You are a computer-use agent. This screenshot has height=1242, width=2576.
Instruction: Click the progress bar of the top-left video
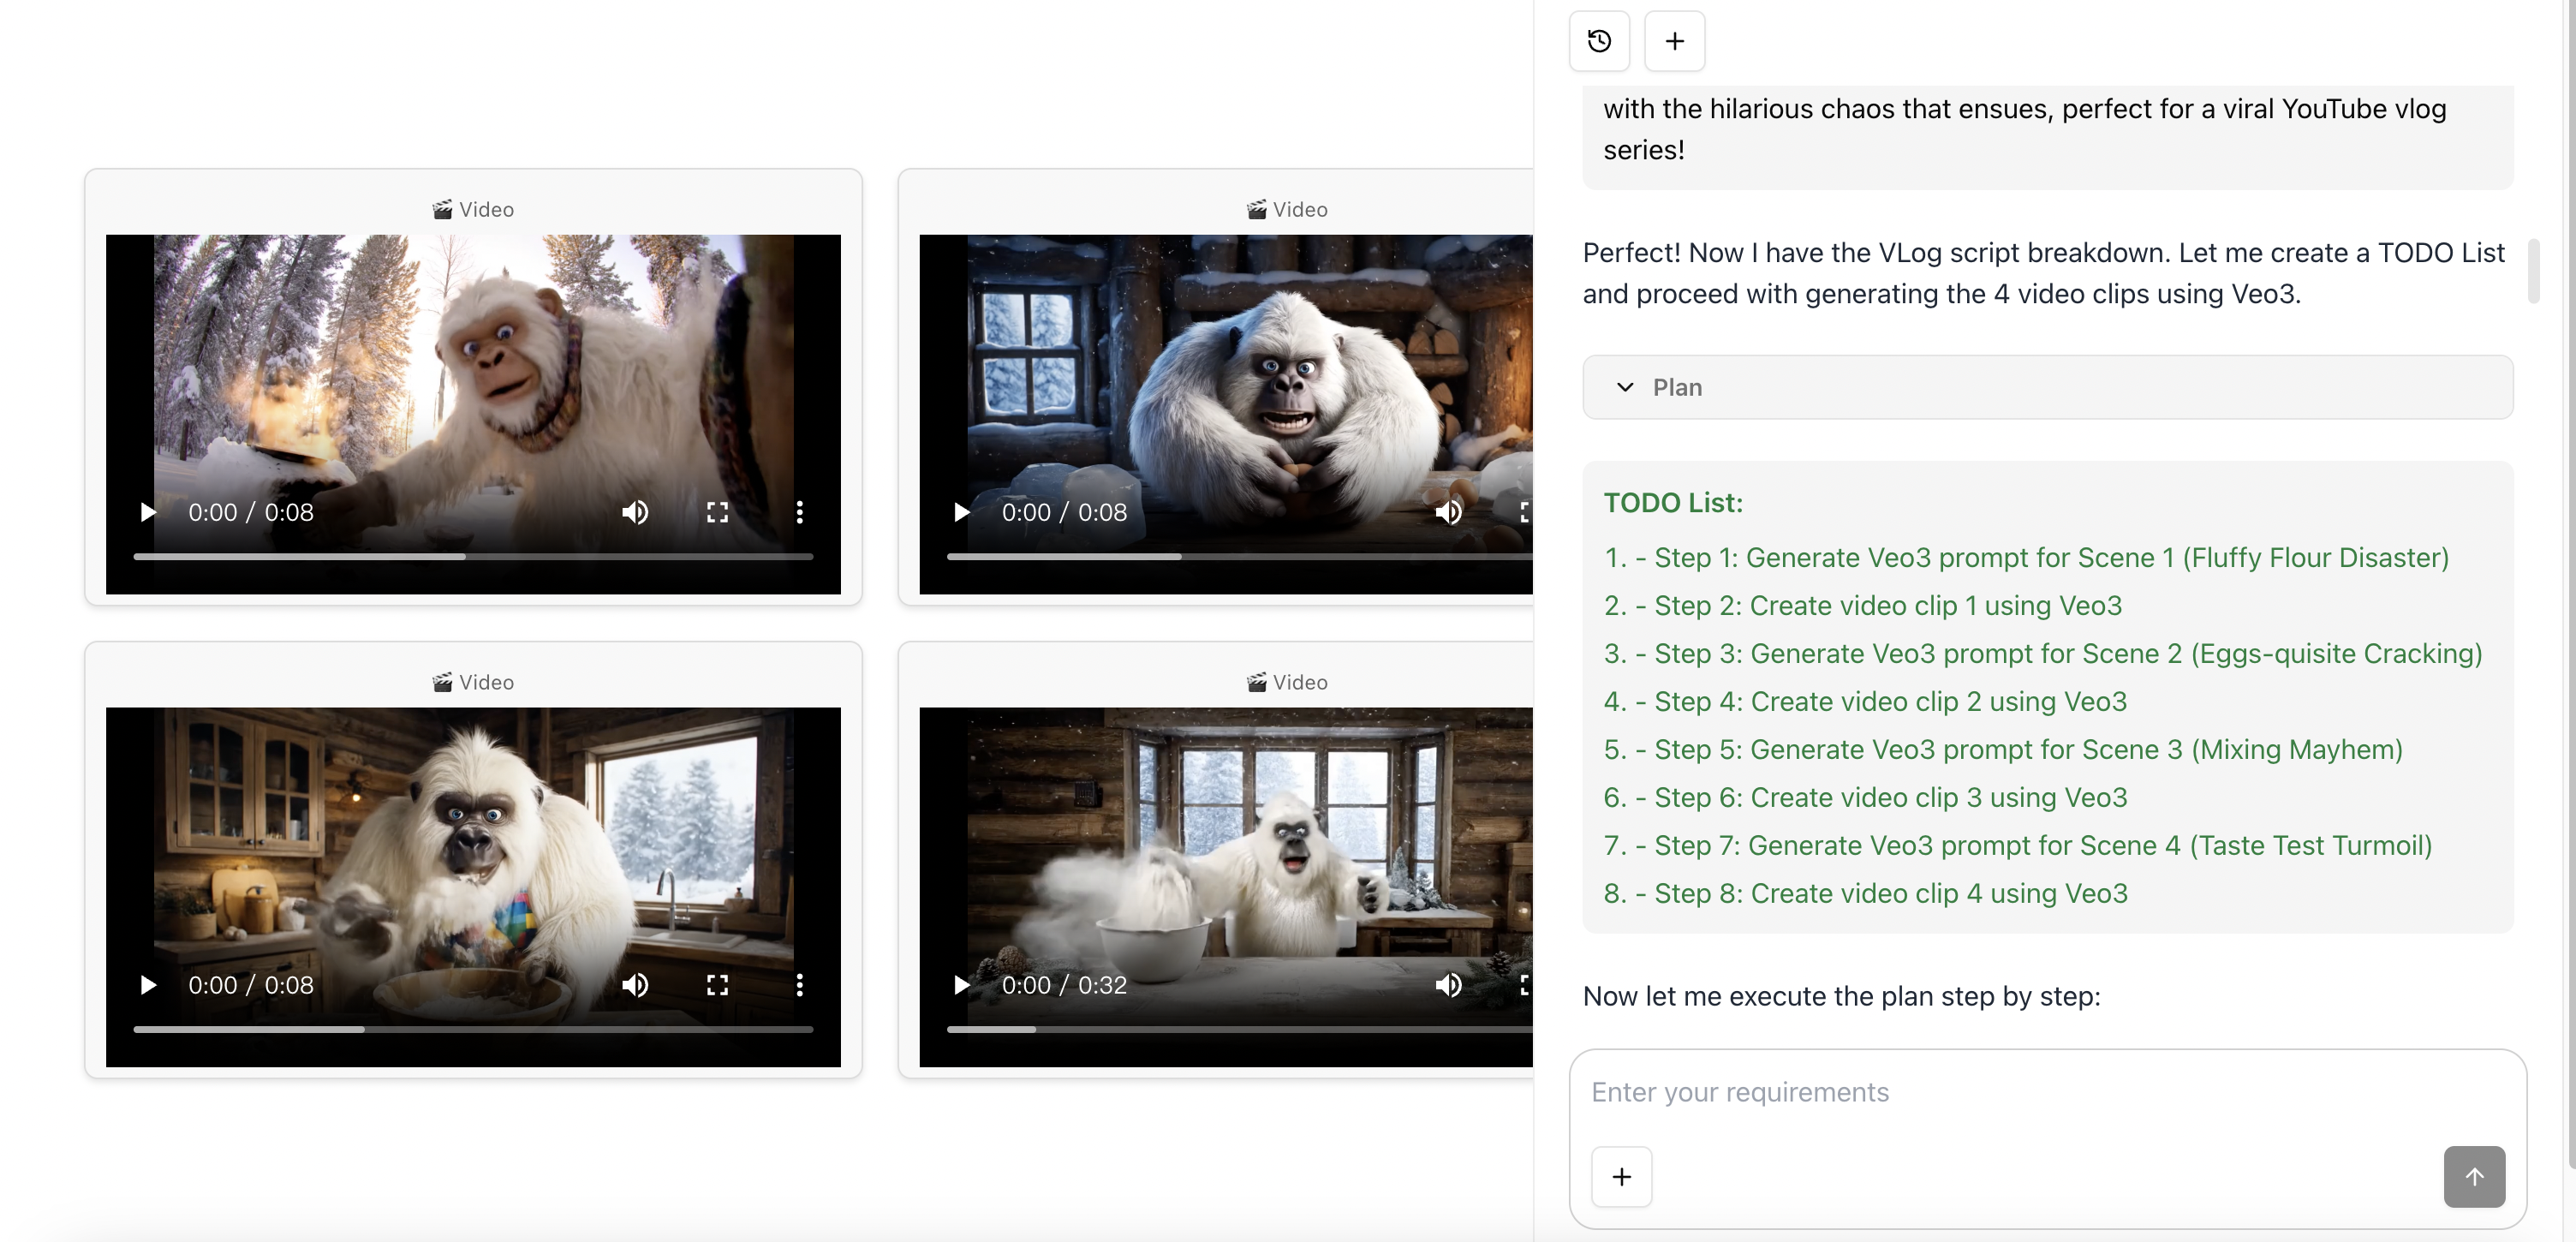coord(473,557)
